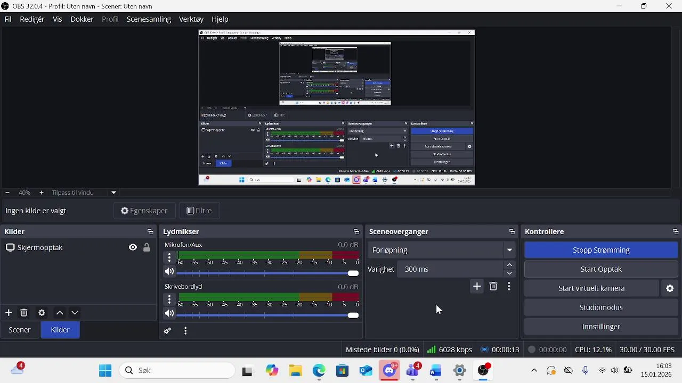Click Start Opptak button
Screen dimensions: 682x383
601,269
